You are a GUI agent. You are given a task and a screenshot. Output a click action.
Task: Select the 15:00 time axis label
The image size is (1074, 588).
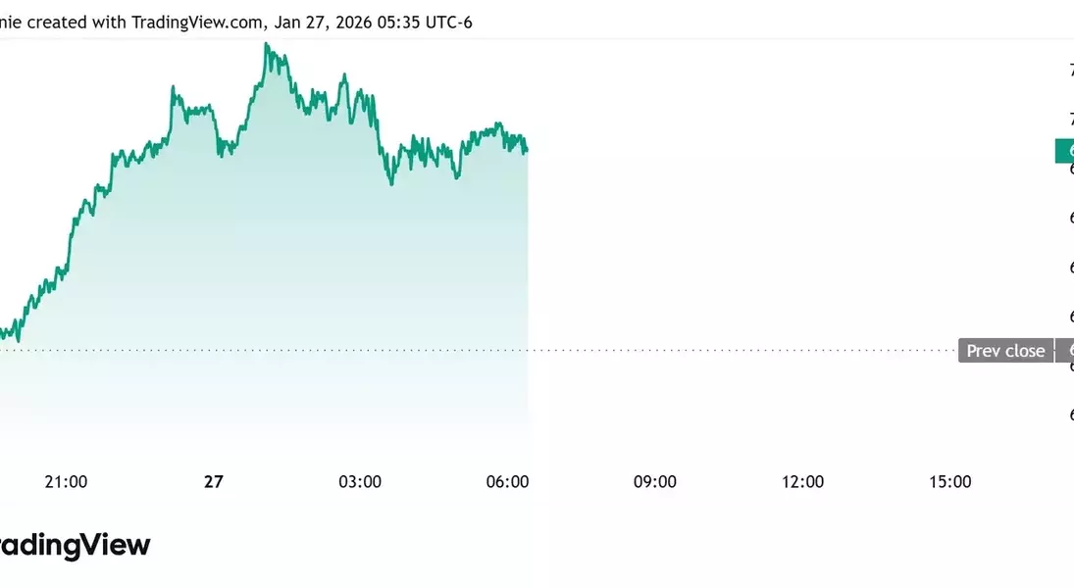(949, 481)
